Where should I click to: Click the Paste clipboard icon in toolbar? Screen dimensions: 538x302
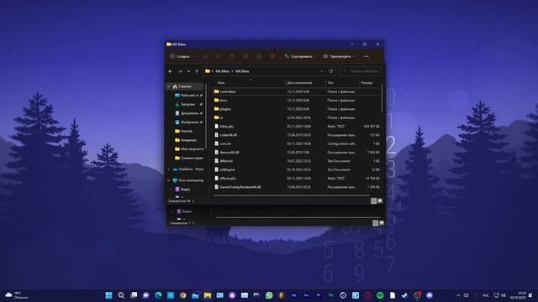pyautogui.click(x=232, y=56)
